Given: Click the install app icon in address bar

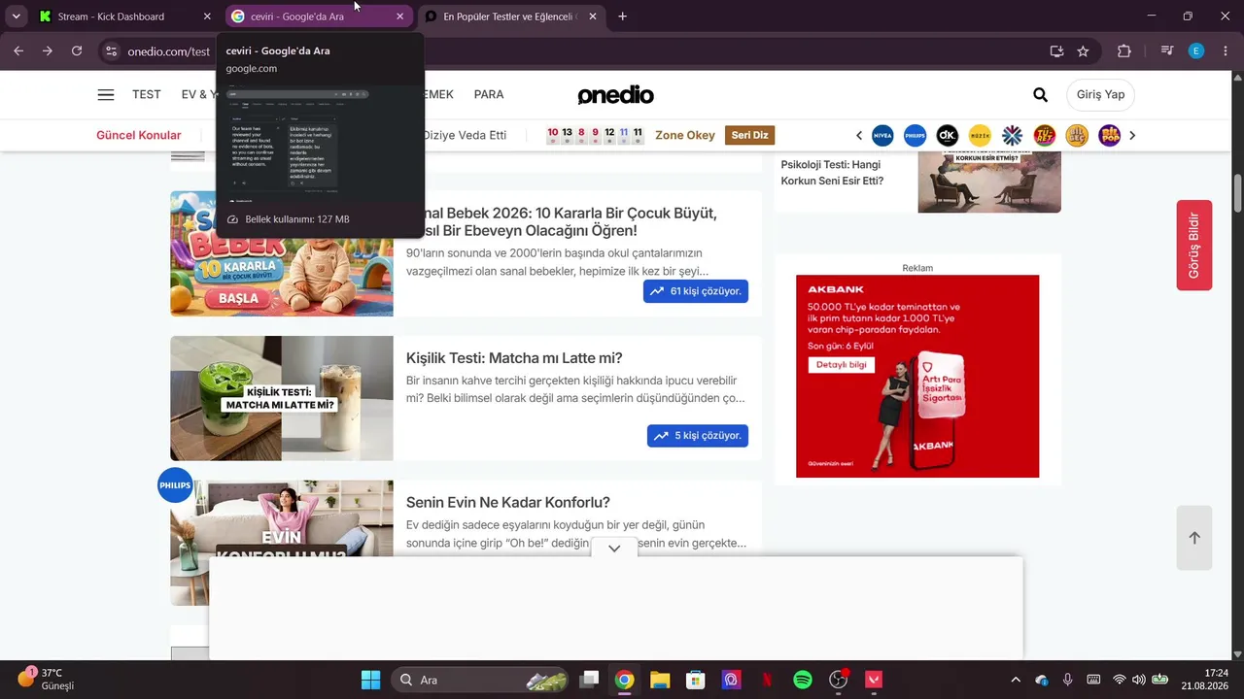Looking at the screenshot, I should coord(1056,51).
